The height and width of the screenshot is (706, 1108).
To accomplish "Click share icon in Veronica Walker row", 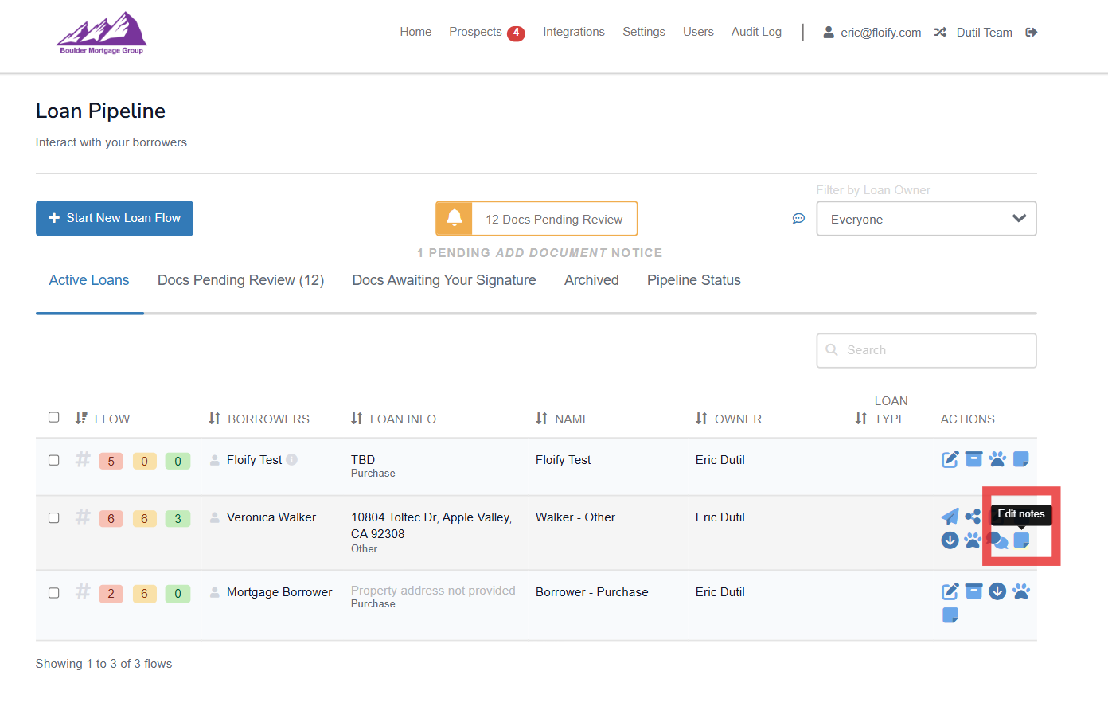I will coord(973,517).
